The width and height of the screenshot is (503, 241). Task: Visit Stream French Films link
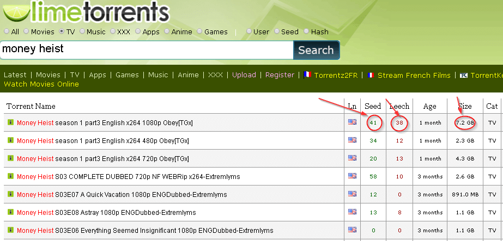pos(414,76)
